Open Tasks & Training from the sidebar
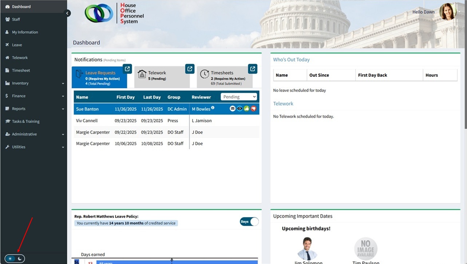The width and height of the screenshot is (467, 264). [x=33, y=121]
